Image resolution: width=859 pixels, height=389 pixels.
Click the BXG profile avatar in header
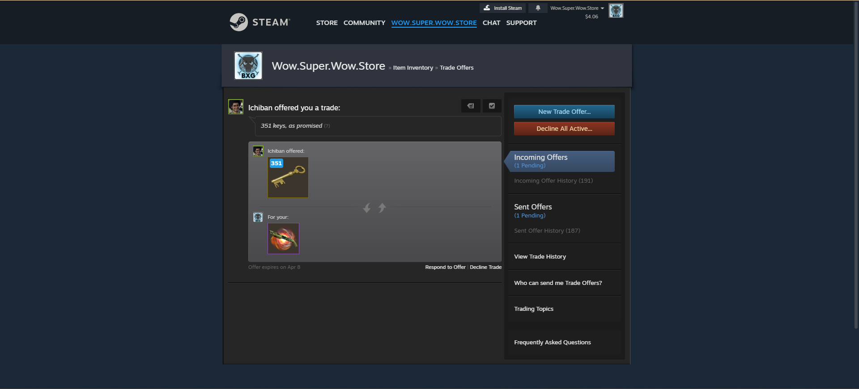coord(248,66)
